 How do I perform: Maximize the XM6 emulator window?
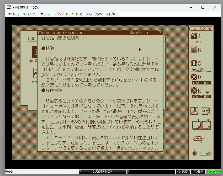coord(203,7)
